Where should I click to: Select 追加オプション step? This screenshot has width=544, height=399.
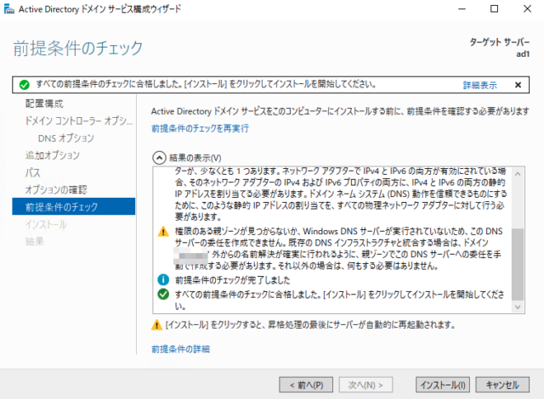(x=53, y=155)
